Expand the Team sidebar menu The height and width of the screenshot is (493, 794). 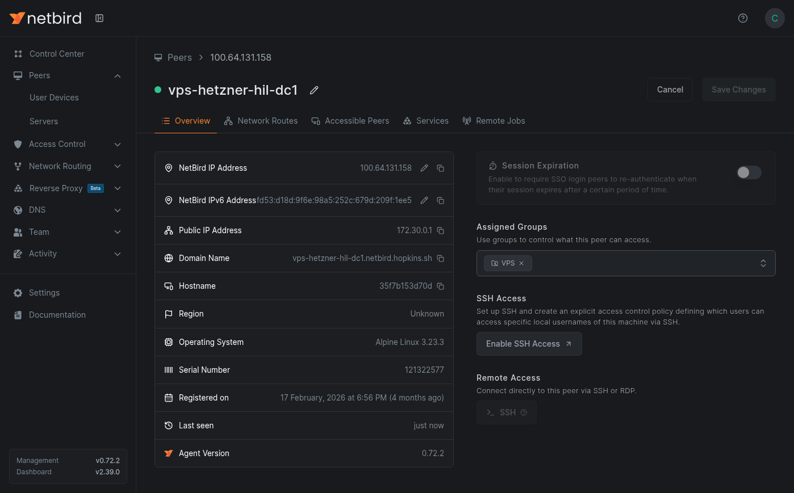pyautogui.click(x=118, y=232)
